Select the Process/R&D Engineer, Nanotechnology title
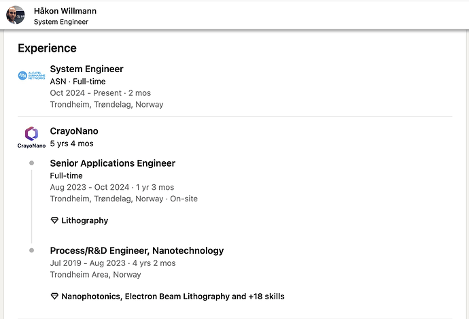The width and height of the screenshot is (469, 319). pyautogui.click(x=137, y=250)
